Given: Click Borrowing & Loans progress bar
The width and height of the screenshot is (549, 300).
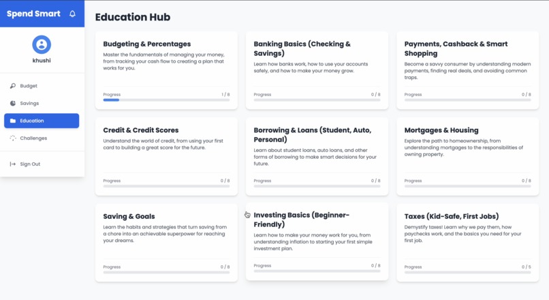Looking at the screenshot, I should 317,186.
